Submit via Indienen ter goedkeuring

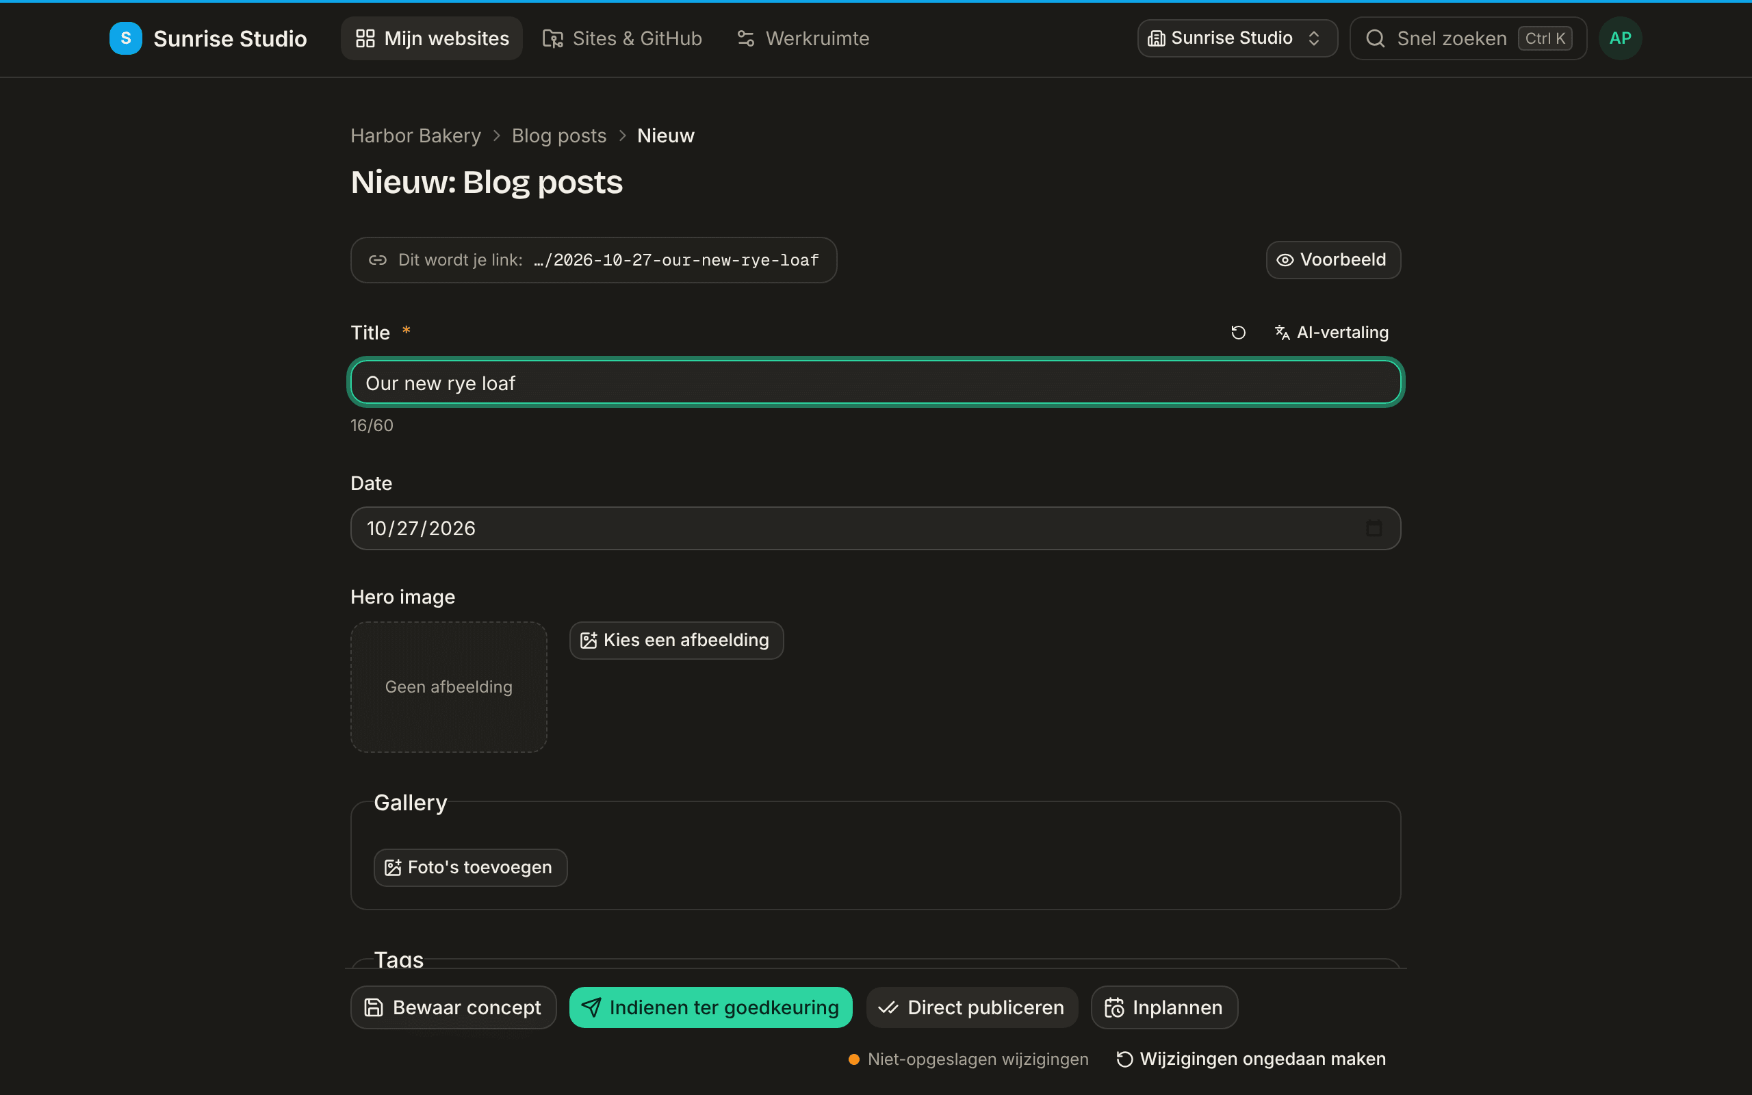click(710, 1007)
